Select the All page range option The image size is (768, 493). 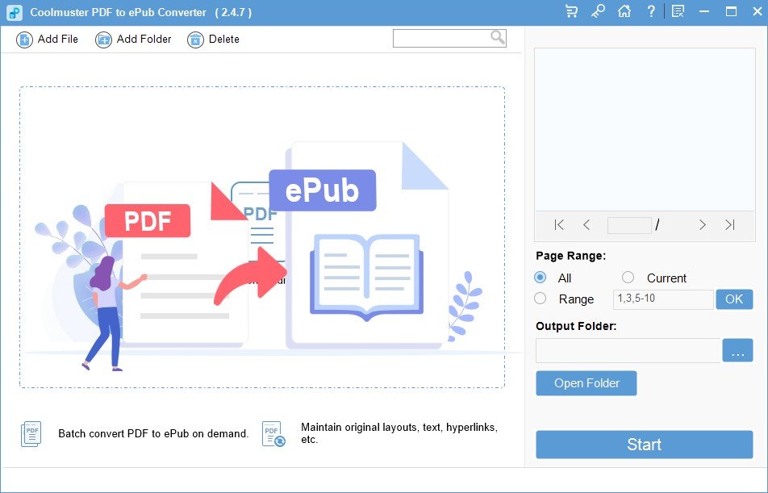[541, 278]
